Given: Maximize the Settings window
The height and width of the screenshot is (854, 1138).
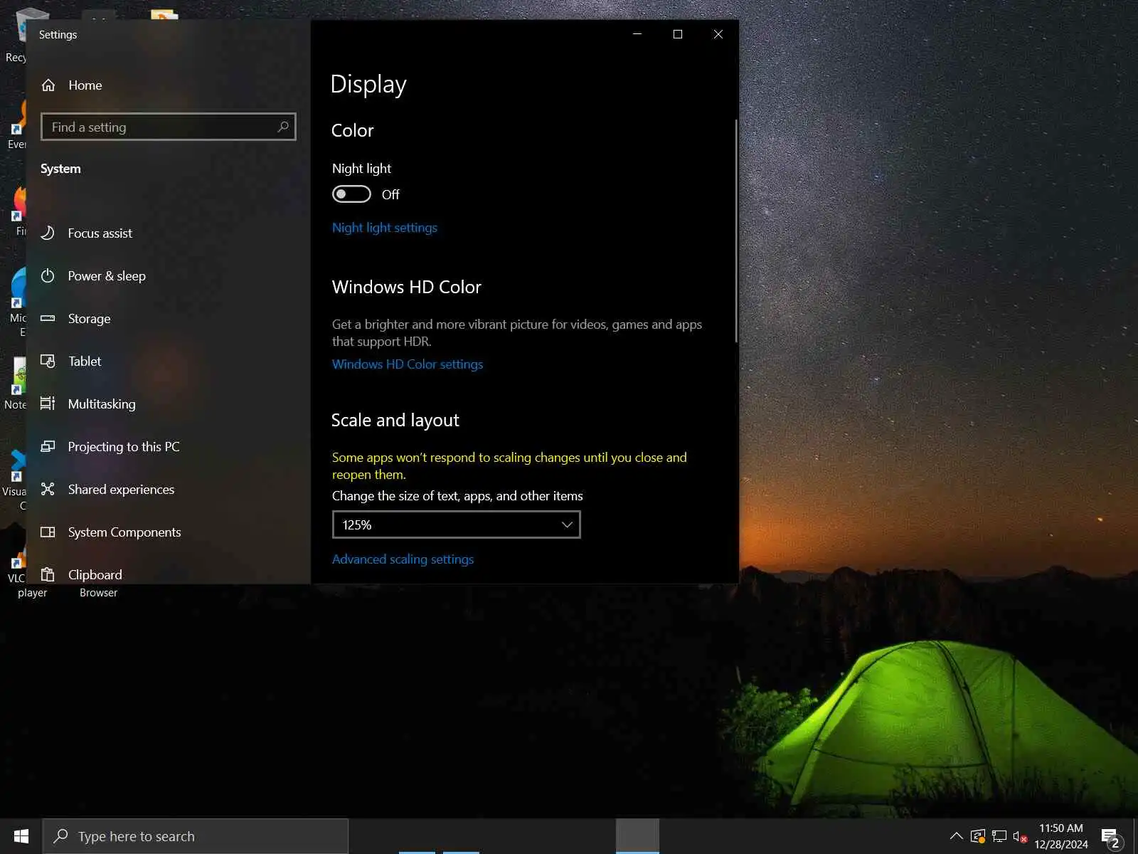Looking at the screenshot, I should (678, 34).
